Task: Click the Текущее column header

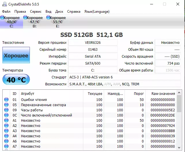Action: [93, 93]
